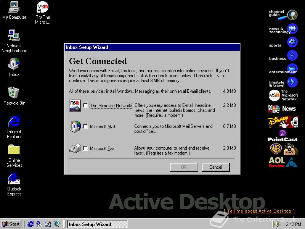Click 'Offers you easy access to E-mail' description

(x=175, y=110)
